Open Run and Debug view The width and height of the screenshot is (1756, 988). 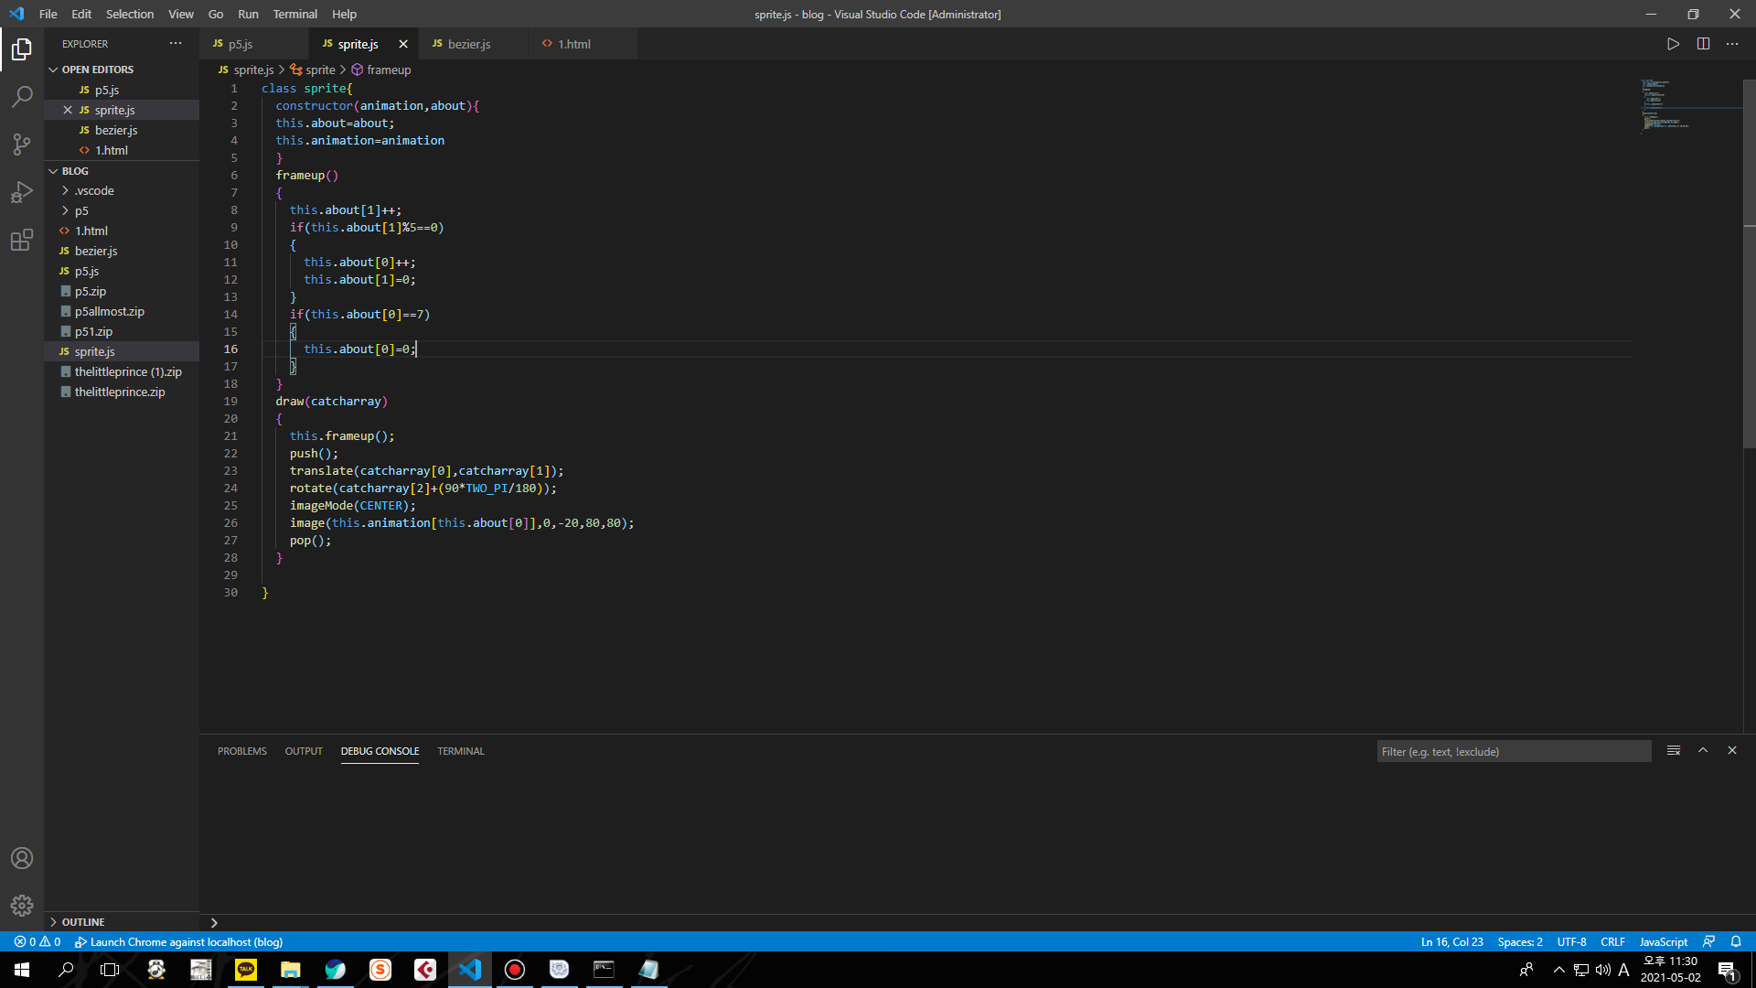(x=22, y=193)
